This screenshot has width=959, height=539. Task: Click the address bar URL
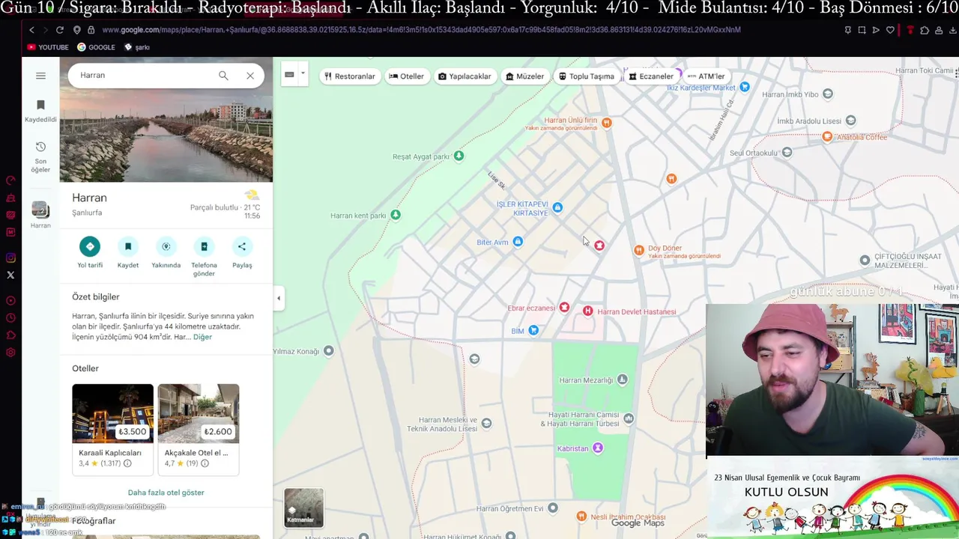(421, 30)
